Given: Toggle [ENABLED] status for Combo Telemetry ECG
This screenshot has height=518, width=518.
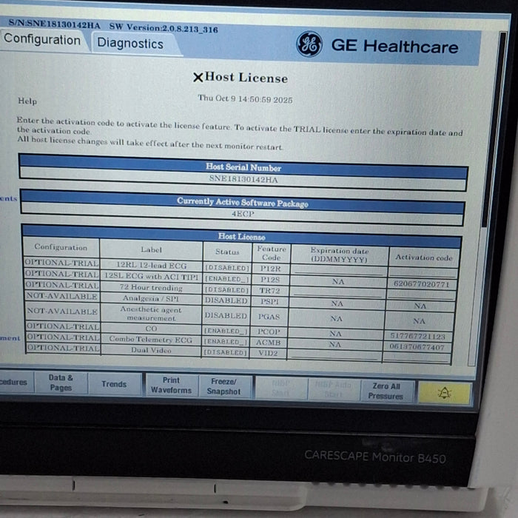Looking at the screenshot, I should coord(226,342).
